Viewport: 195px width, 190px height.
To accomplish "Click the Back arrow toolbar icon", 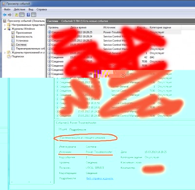I will (4, 15).
